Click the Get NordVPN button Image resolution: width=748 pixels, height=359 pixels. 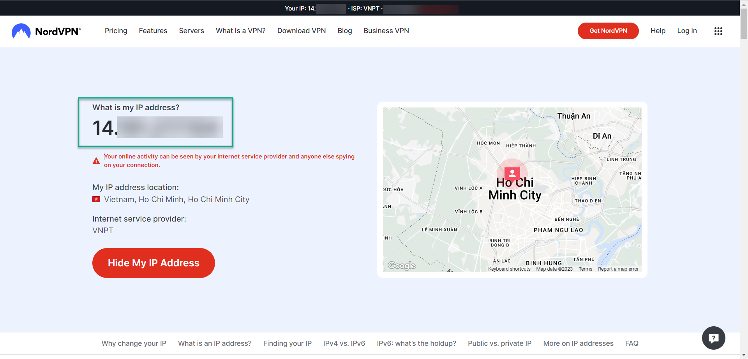[608, 31]
